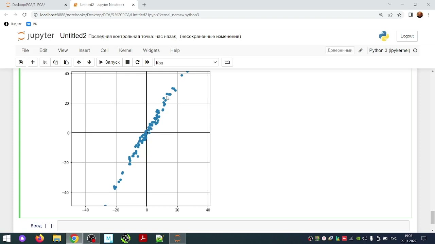Open the command palette keyboard icon
Screen dimensions: 435x244
pos(227,62)
